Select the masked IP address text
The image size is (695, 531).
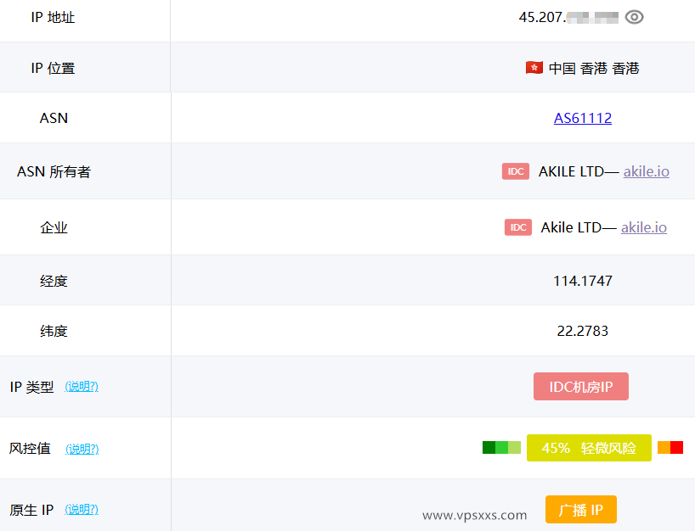coord(568,16)
